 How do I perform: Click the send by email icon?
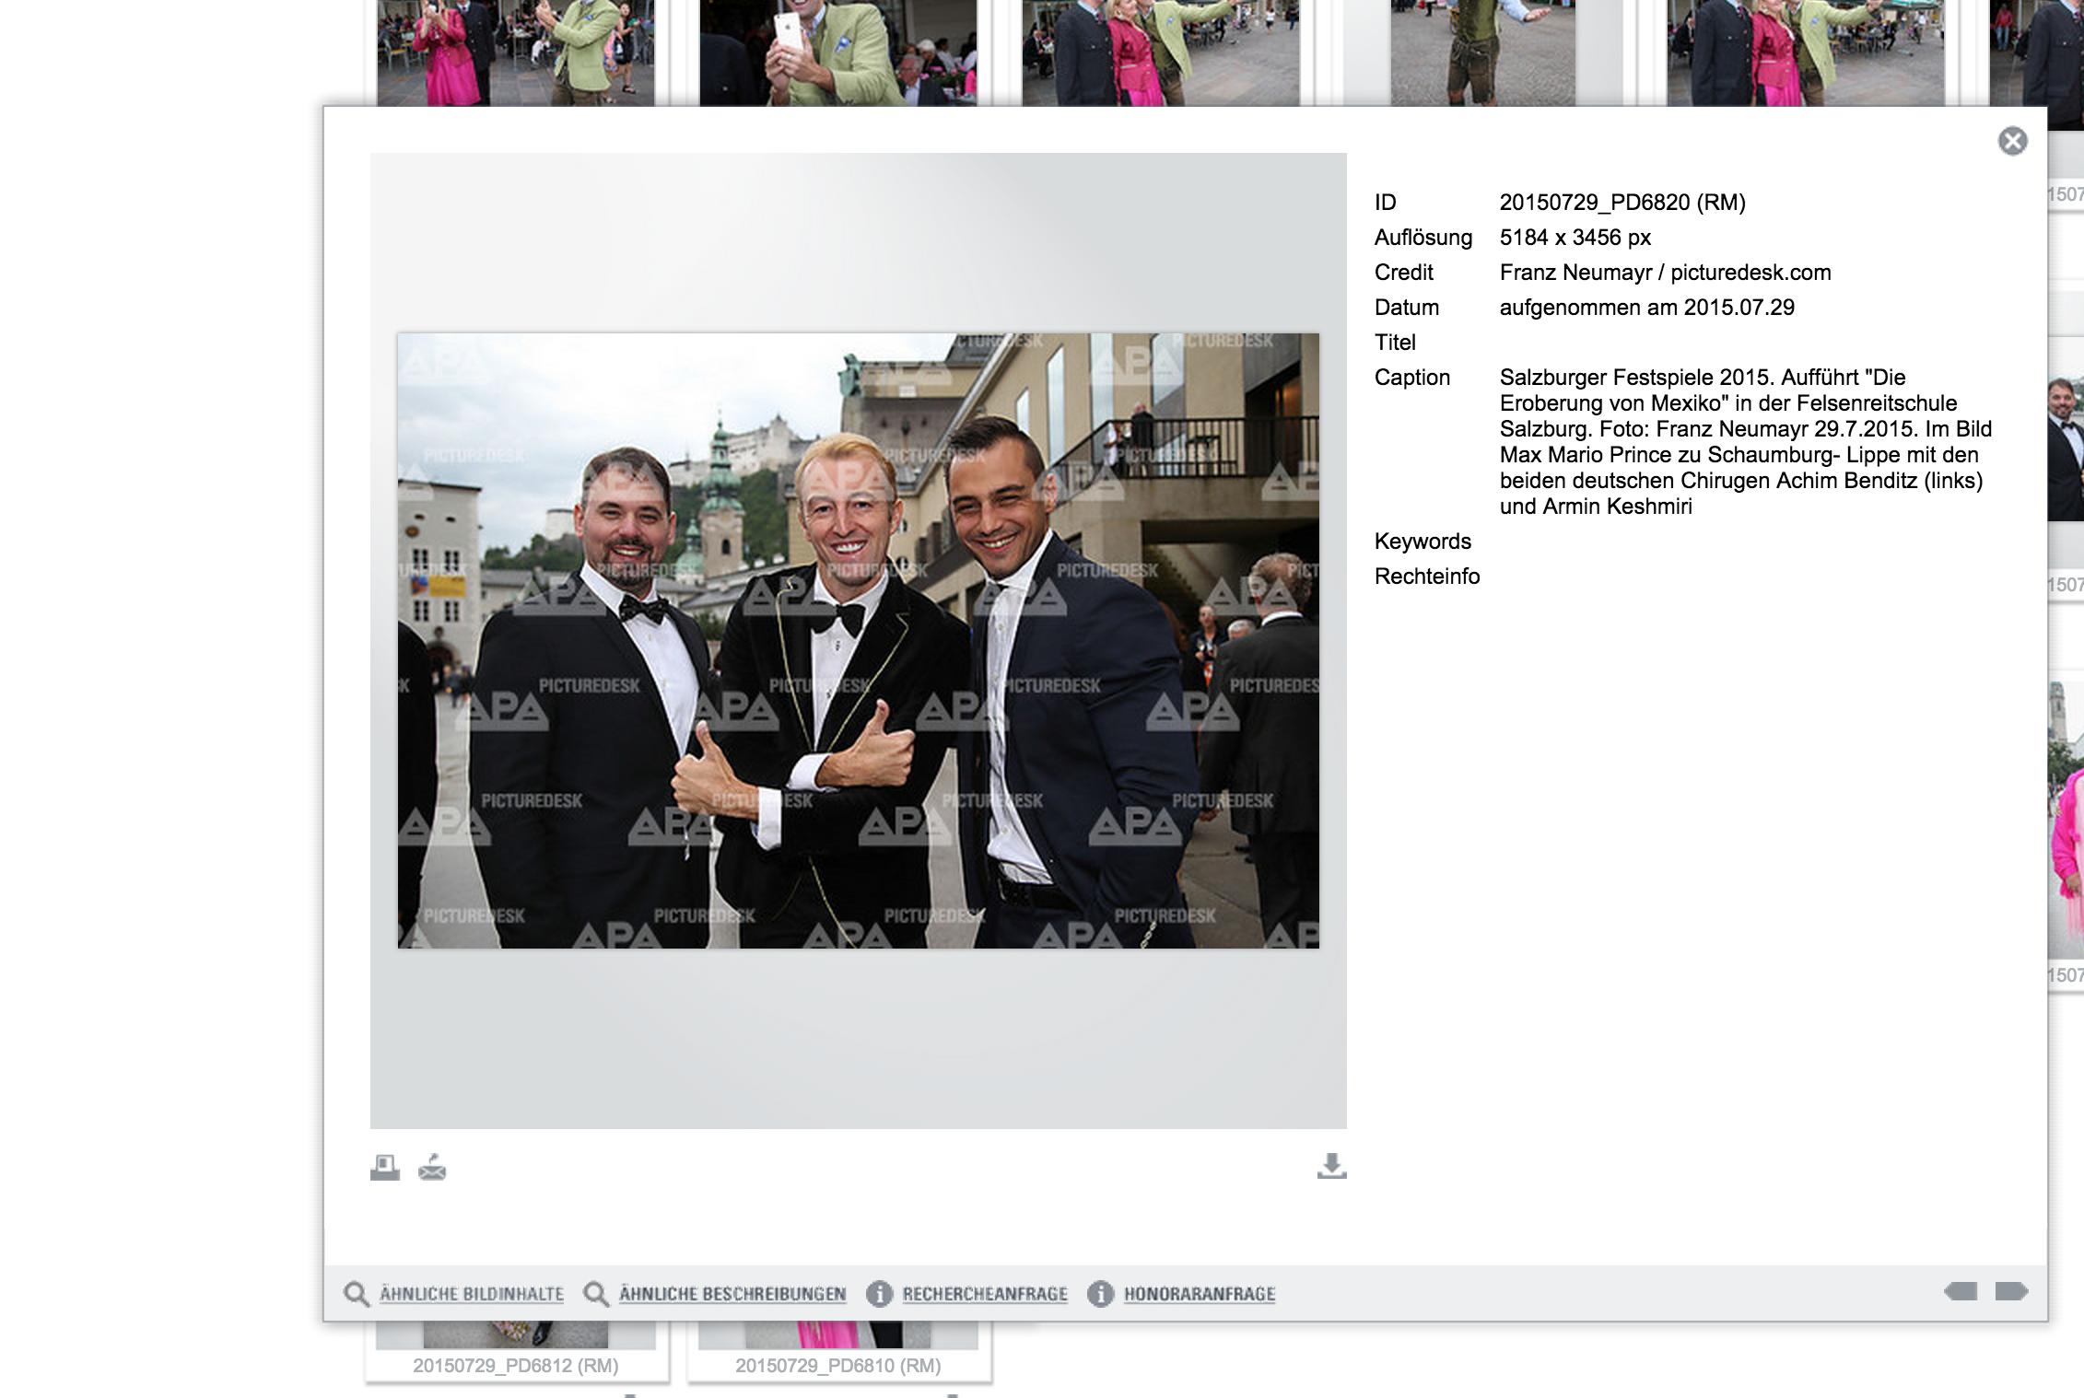pos(432,1168)
